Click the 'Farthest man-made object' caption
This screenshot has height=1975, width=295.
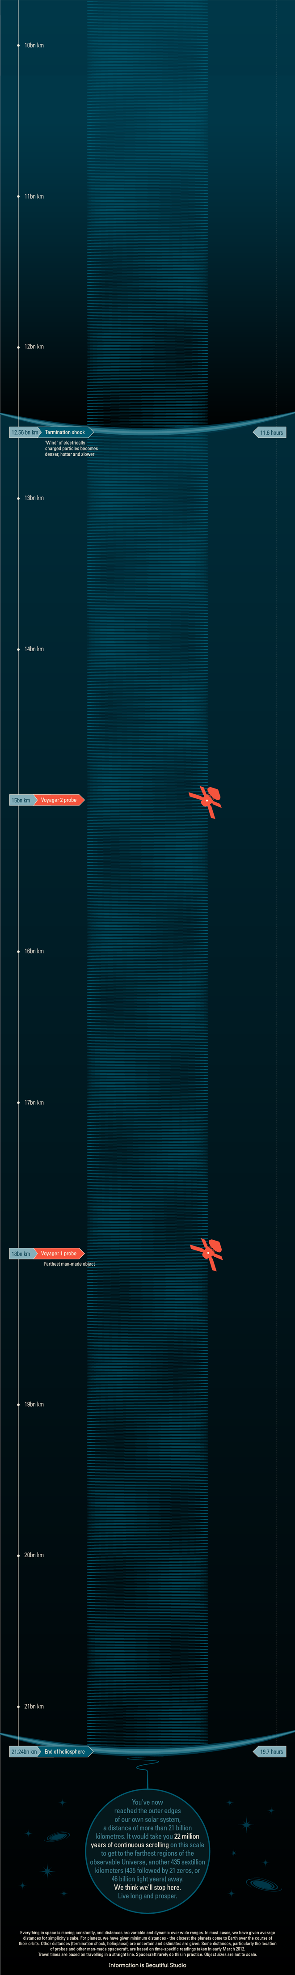tap(69, 1263)
